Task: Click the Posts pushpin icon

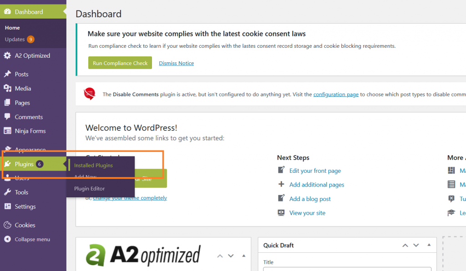Action: point(7,74)
